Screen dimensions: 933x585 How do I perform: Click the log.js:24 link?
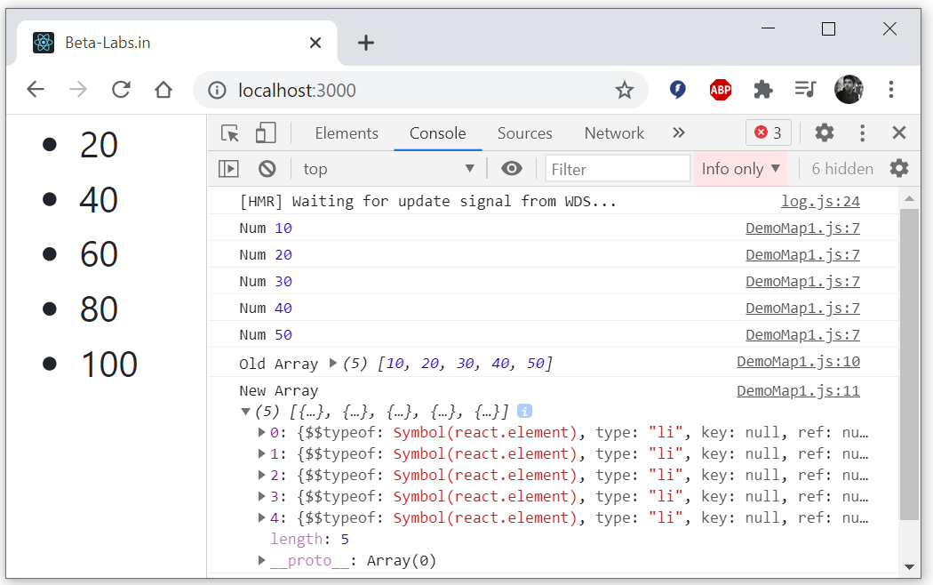820,201
